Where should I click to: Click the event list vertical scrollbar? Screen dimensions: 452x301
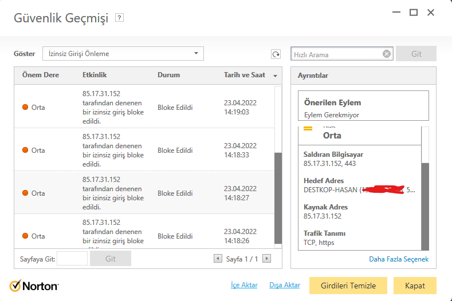tap(278, 197)
